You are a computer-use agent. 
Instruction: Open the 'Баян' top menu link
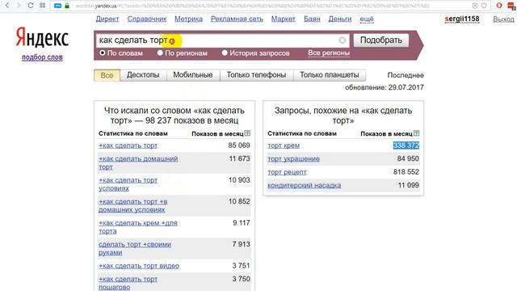(312, 19)
